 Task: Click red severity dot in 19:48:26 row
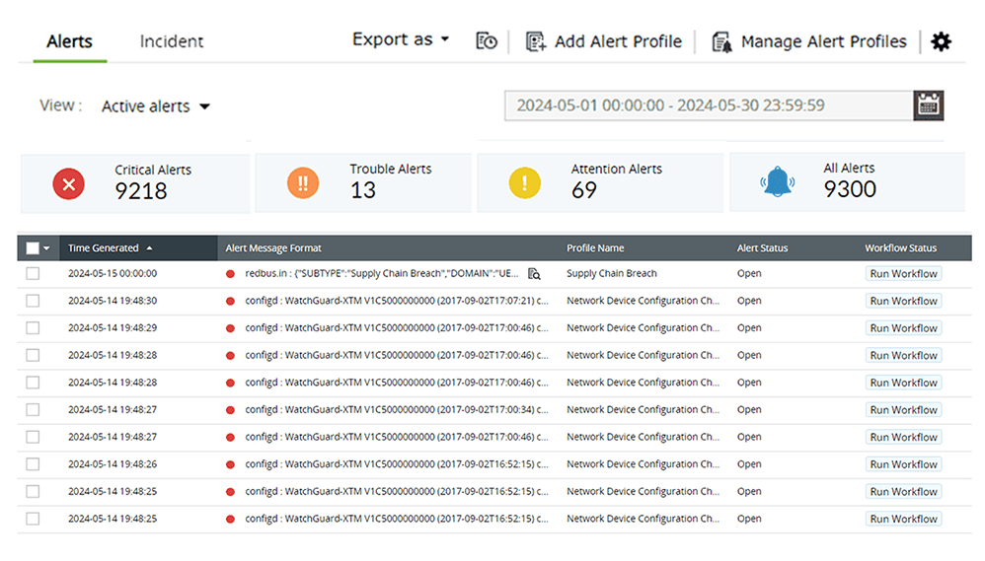tap(230, 465)
